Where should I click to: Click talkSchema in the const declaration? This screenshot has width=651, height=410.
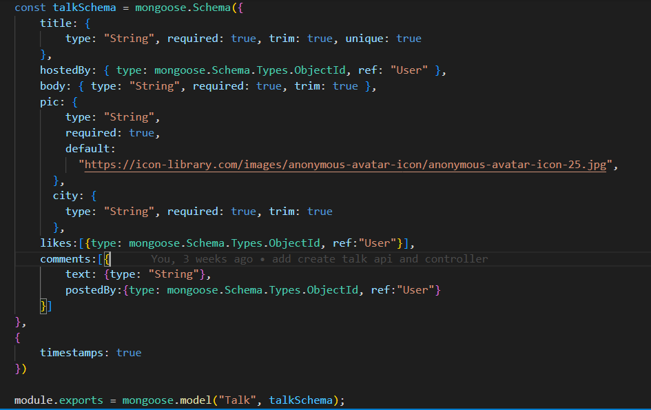point(84,7)
